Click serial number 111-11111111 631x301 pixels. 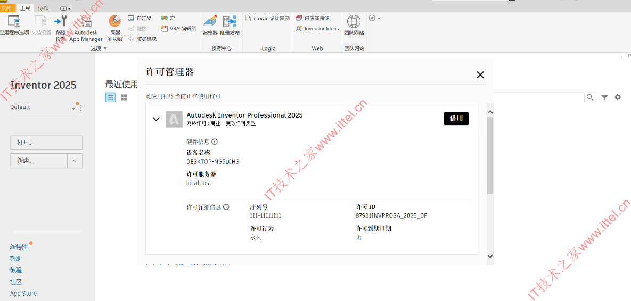click(265, 215)
